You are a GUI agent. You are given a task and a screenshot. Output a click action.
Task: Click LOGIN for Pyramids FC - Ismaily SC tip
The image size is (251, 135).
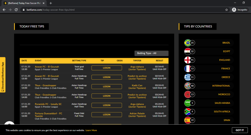coord(107,105)
